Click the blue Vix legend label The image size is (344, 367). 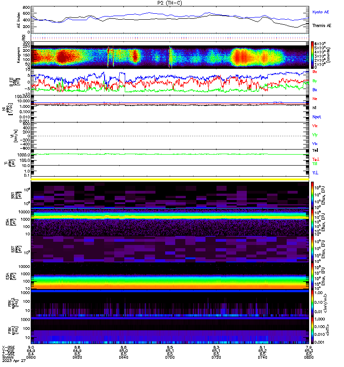[x=315, y=144]
